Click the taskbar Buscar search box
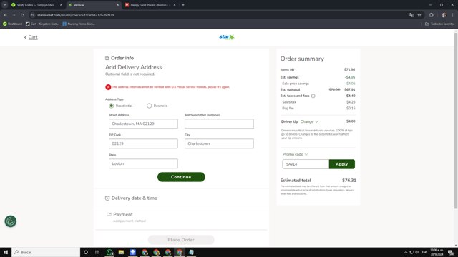Image resolution: width=458 pixels, height=257 pixels. 46,252
